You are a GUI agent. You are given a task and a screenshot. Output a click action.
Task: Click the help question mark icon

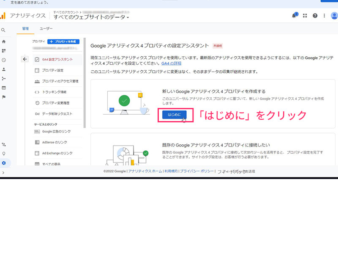point(315,16)
